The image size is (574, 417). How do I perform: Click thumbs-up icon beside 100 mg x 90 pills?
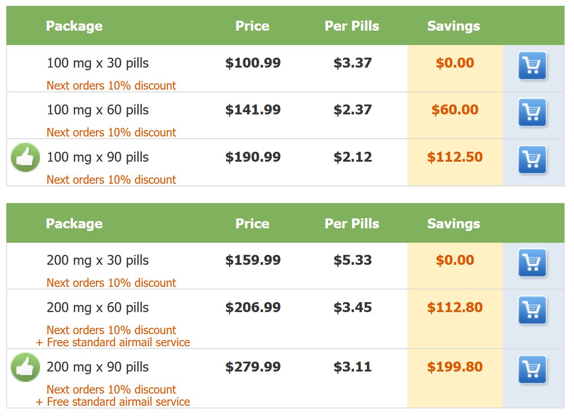pos(25,158)
